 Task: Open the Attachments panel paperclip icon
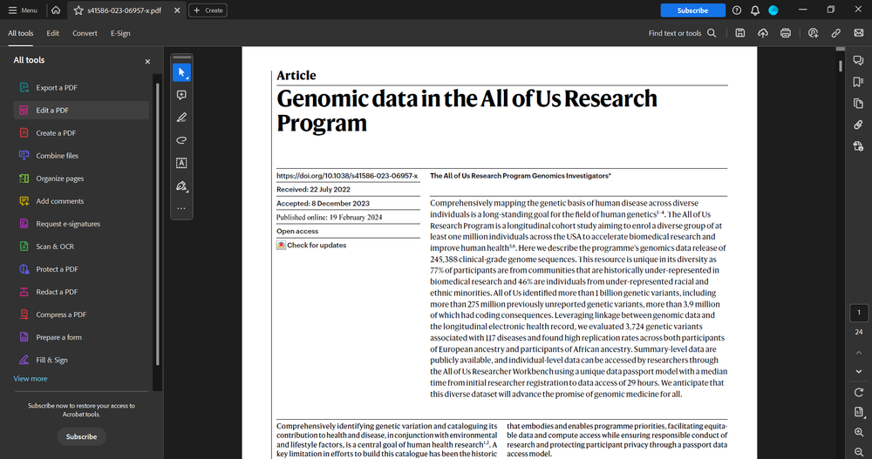(x=858, y=125)
